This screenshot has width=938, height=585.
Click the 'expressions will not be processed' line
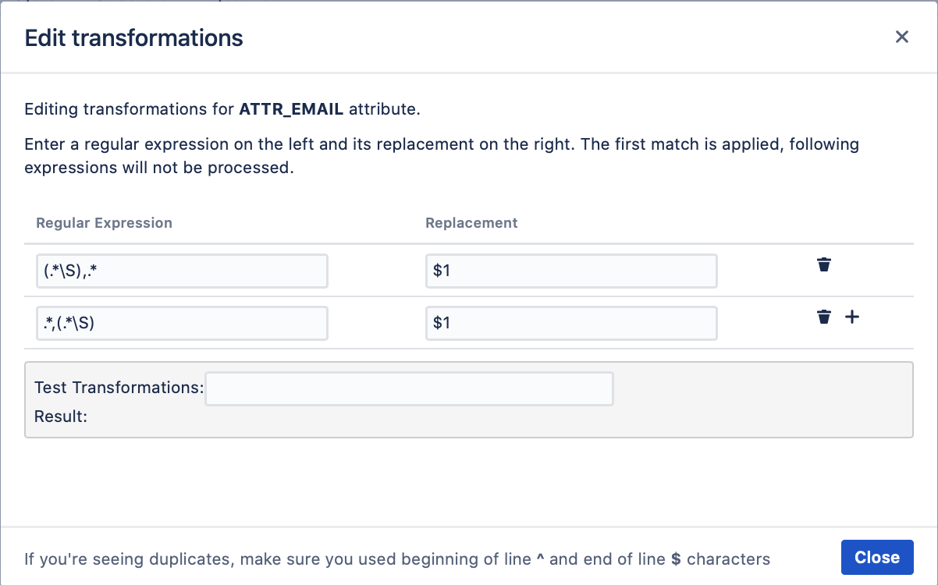point(158,168)
